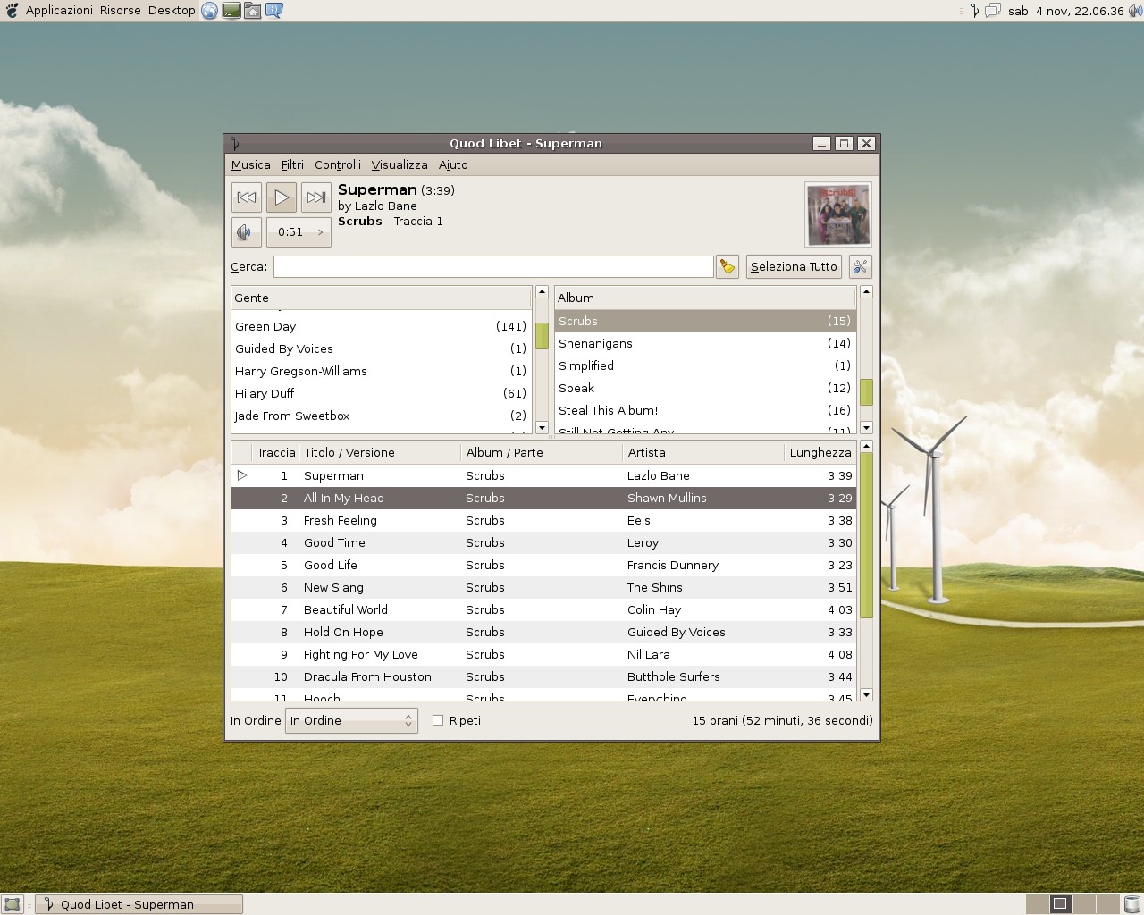
Task: Select the Good Life track
Action: click(x=543, y=566)
